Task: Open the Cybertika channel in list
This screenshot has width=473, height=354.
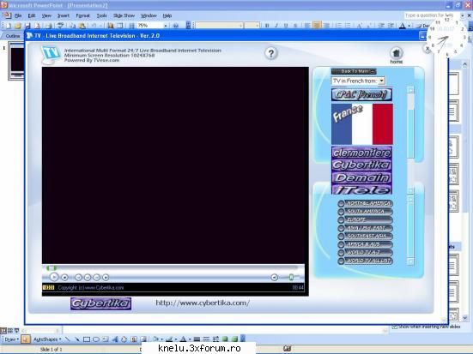Action: click(361, 165)
